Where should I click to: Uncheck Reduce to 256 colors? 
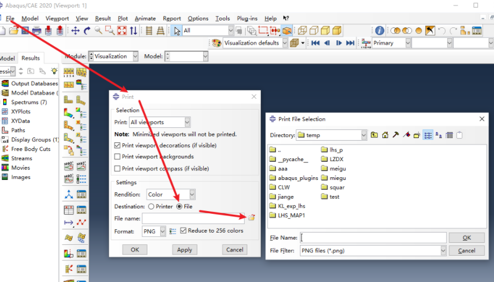point(183,231)
